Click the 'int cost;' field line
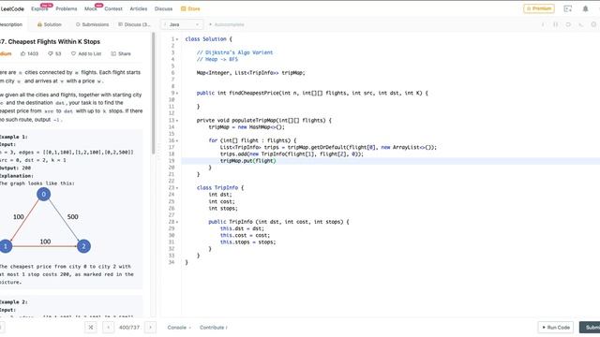 pos(221,201)
